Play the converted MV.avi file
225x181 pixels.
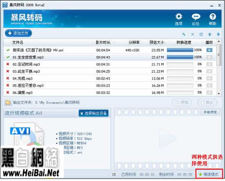tap(209, 50)
